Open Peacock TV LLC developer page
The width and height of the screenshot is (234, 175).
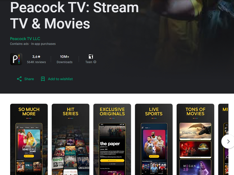tap(25, 38)
